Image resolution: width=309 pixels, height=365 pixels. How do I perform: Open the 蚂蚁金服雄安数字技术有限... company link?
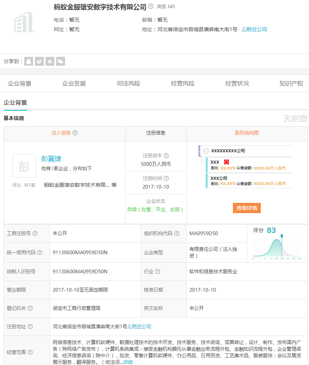tap(77, 185)
